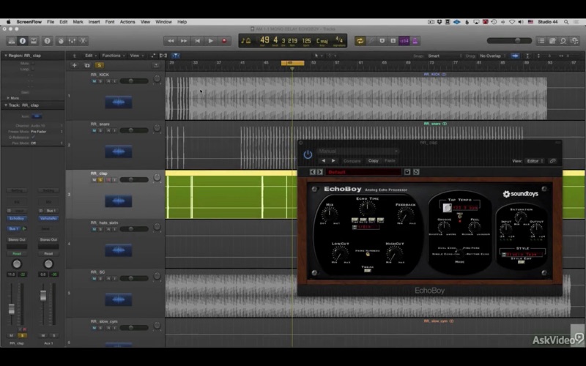586x366 pixels.
Task: Open the Manual preset dropdown in the plugin header
Action: [x=358, y=152]
